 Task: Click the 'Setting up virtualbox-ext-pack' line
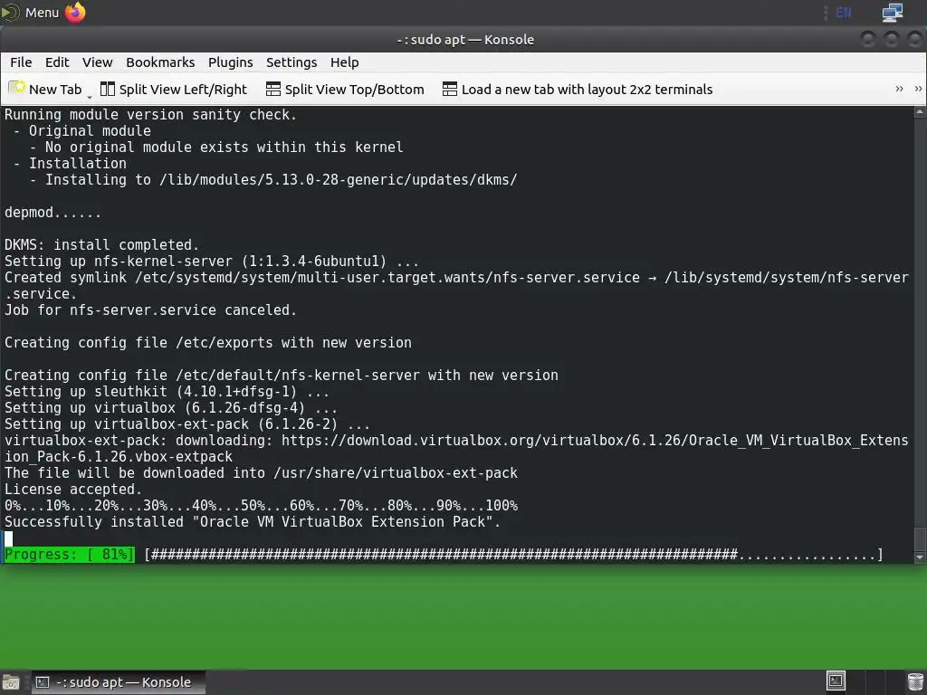[x=186, y=424]
